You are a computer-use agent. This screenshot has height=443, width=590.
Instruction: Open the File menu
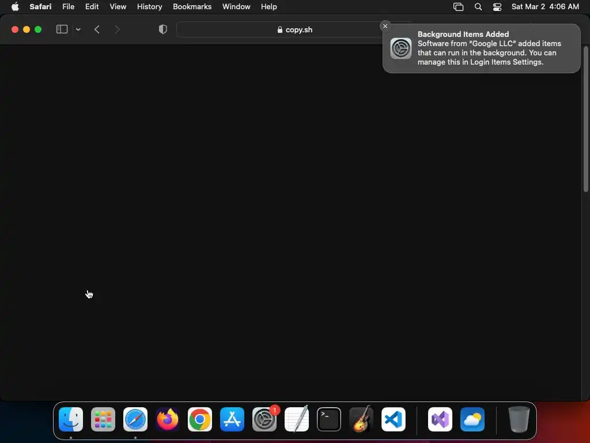(68, 7)
